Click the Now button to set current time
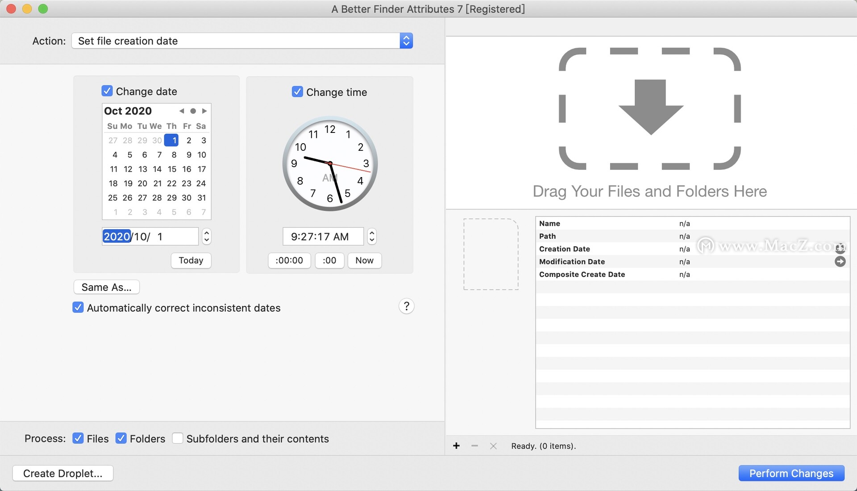 (364, 260)
